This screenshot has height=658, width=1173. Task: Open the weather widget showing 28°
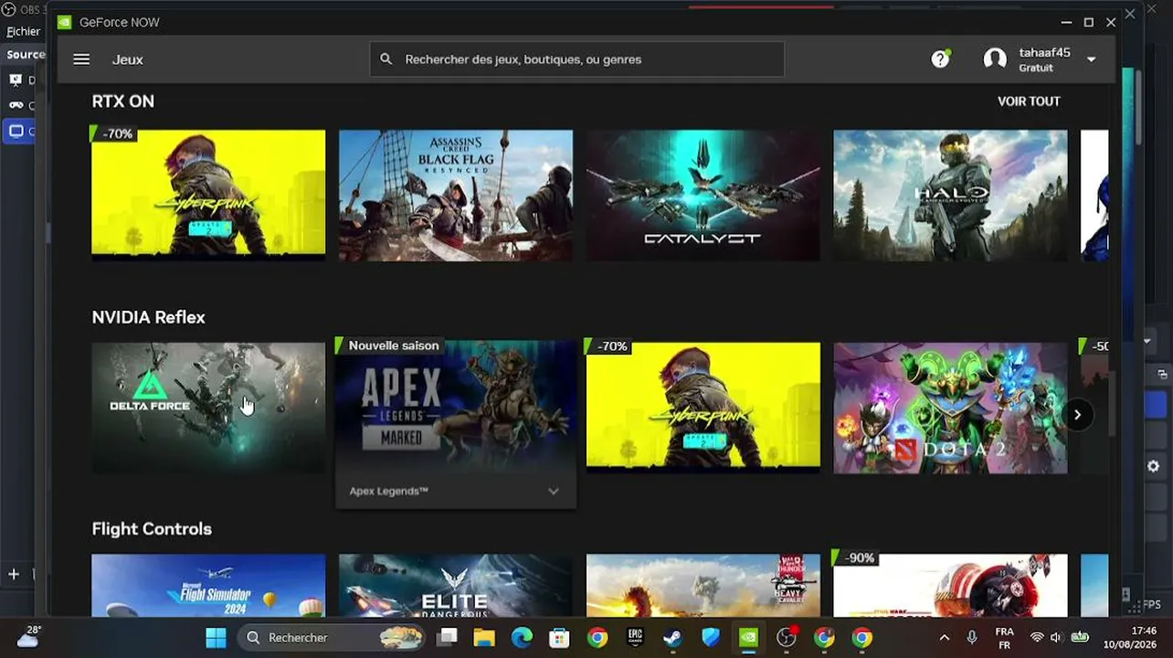click(28, 636)
